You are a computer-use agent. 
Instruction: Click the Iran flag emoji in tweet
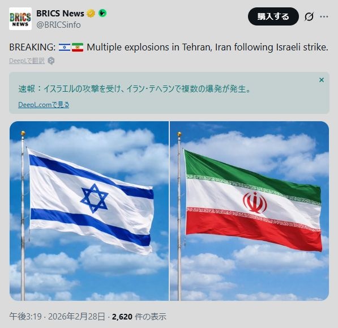[x=78, y=47]
